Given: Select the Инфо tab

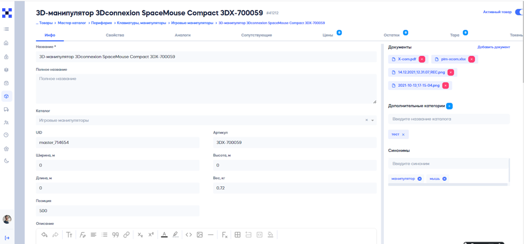Looking at the screenshot, I should point(50,35).
